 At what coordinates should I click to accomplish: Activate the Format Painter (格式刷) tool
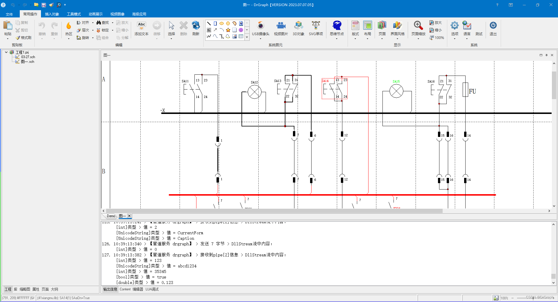coord(24,38)
